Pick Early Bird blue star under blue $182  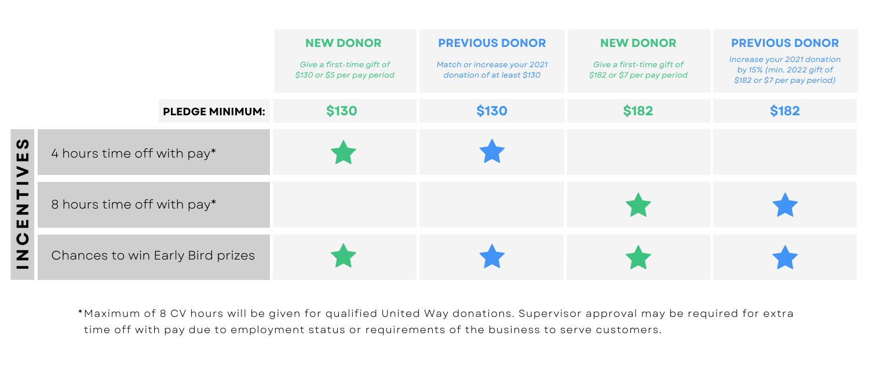tap(785, 257)
